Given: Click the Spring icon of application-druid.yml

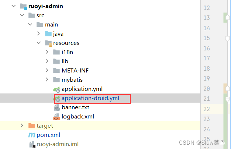Looking at the screenshot, I should pos(57,99).
